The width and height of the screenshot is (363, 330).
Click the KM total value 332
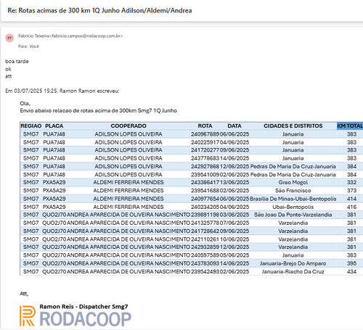click(x=351, y=183)
